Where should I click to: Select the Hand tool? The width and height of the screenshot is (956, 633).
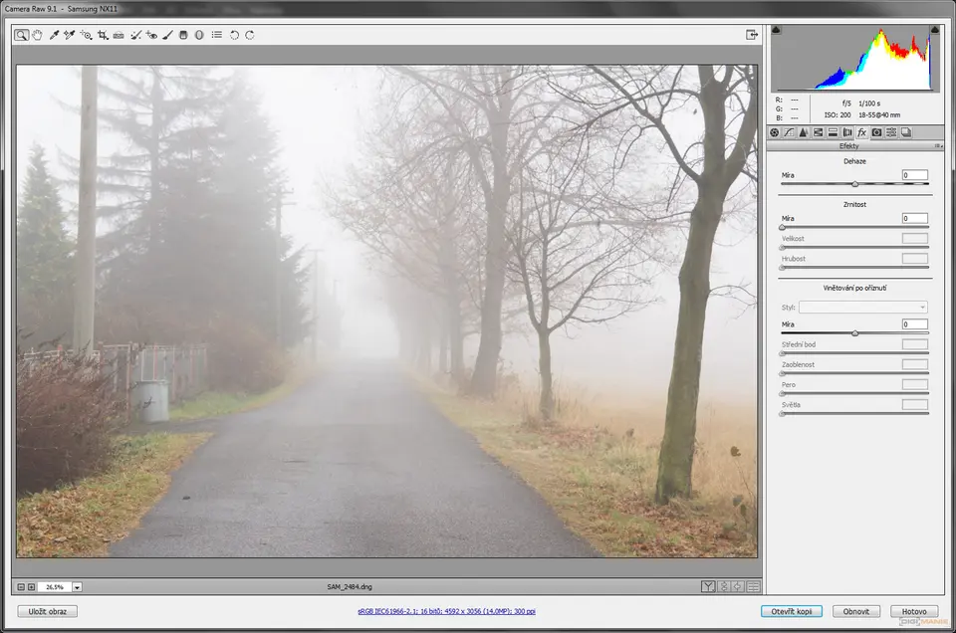[38, 35]
